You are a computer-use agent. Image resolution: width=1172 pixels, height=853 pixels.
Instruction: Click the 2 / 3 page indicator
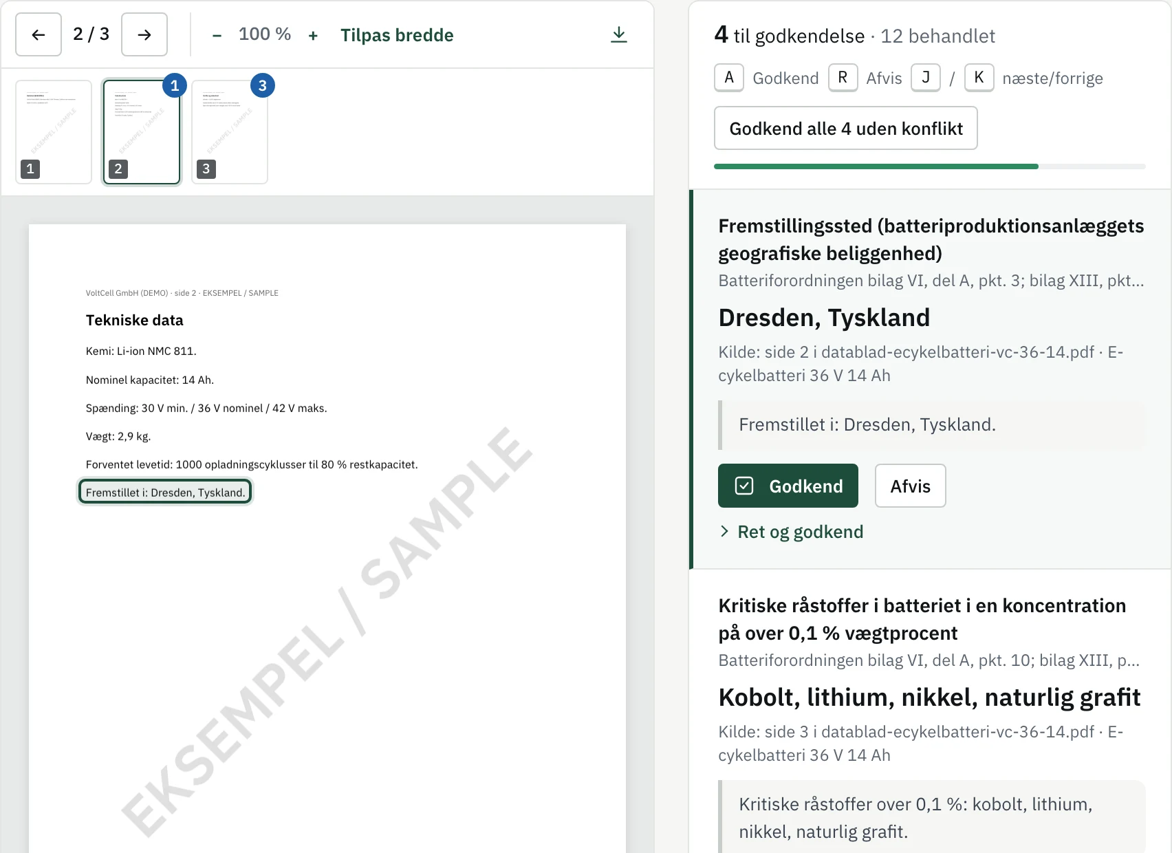[91, 34]
